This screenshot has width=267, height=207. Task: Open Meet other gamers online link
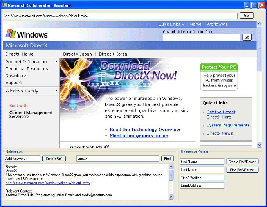point(139,135)
